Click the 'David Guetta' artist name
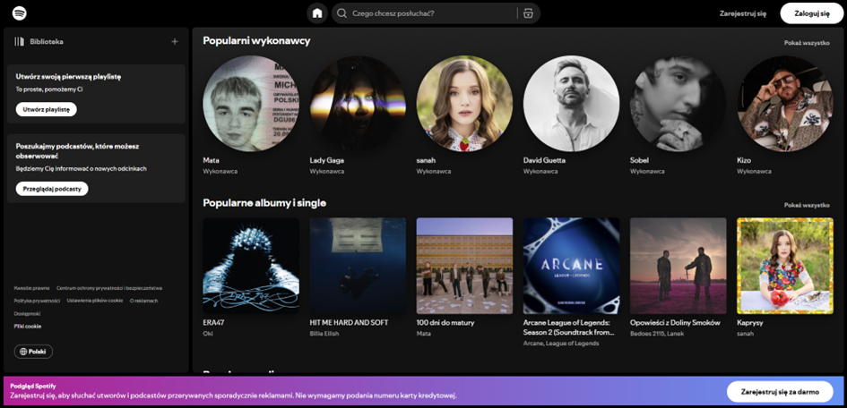Viewport: 847px width, 408px height. (x=545, y=160)
